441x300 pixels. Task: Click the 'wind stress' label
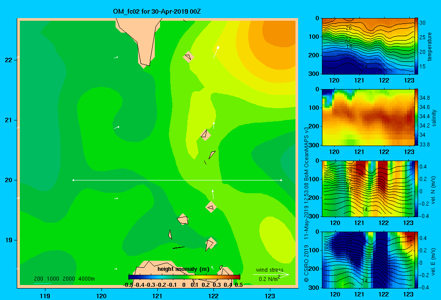tap(270, 270)
